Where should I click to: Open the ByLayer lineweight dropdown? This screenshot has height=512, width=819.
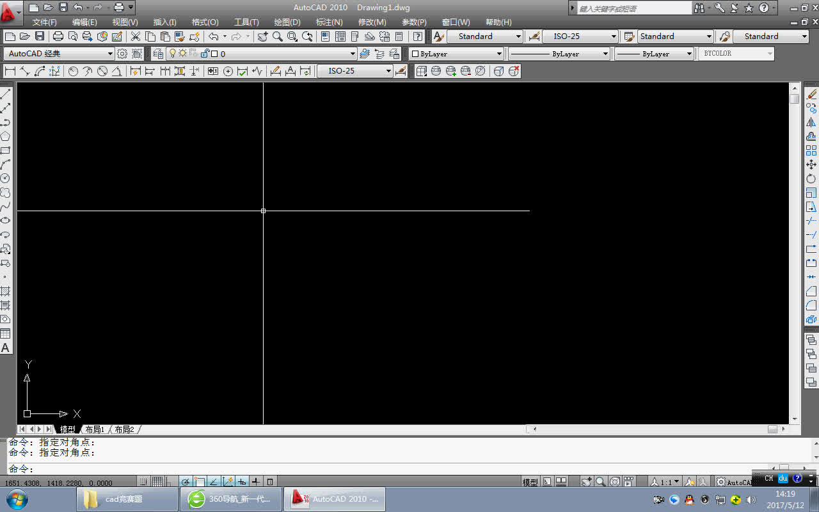click(655, 54)
